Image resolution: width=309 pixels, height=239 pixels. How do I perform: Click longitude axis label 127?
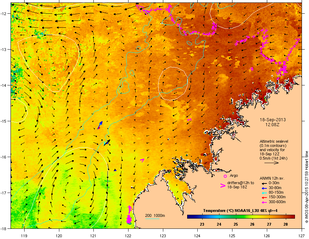coord(301,235)
